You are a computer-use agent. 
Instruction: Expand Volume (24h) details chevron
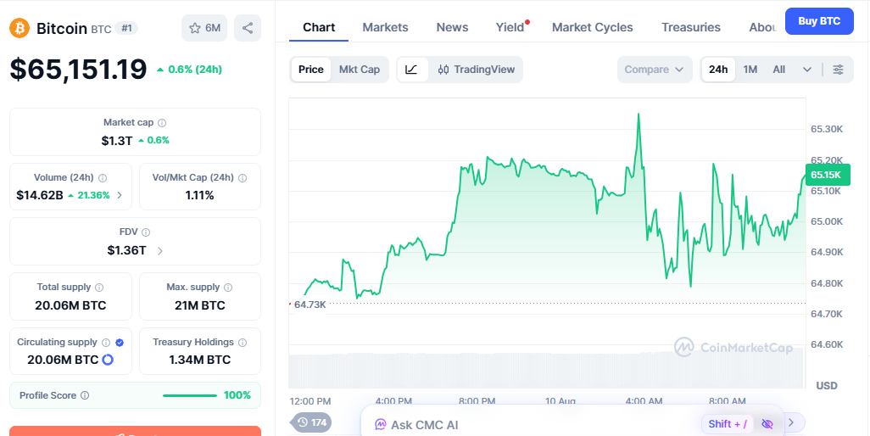point(120,195)
